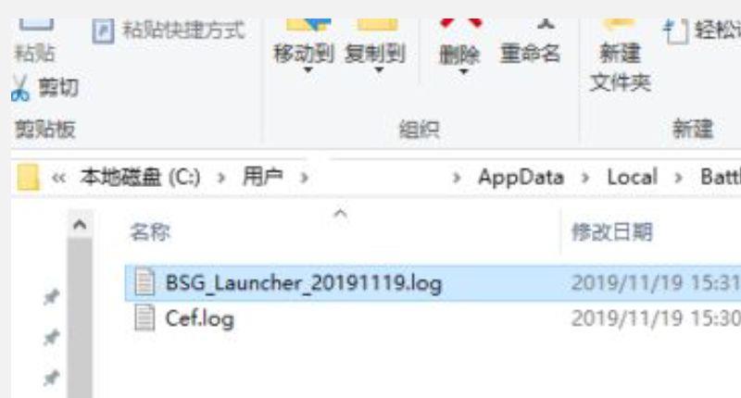Viewport: 741px width, 398px height.
Task: Click the Move to folder icon
Action: pyautogui.click(x=308, y=24)
